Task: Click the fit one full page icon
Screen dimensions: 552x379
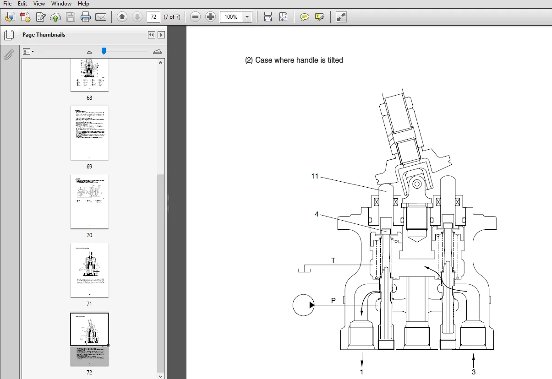Action: [283, 17]
